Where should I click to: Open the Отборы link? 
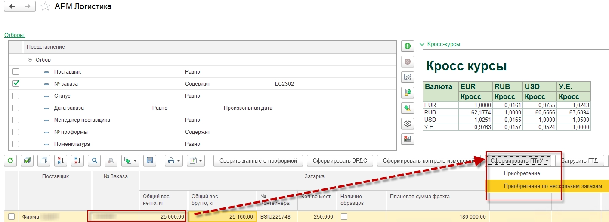pyautogui.click(x=15, y=35)
